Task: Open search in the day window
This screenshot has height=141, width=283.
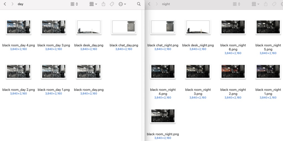Action: pyautogui.click(x=139, y=4)
